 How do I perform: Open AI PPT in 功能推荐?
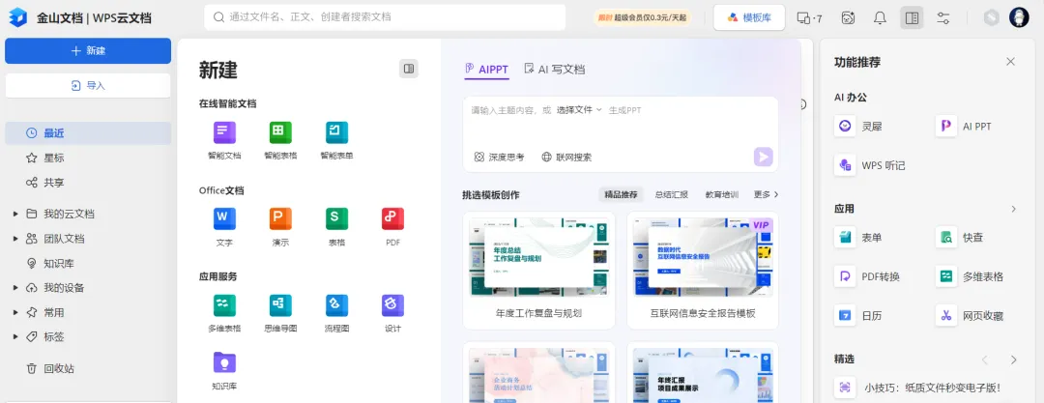click(x=964, y=126)
